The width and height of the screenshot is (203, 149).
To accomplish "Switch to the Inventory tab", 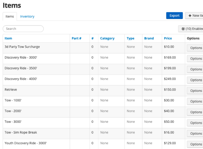I will click(27, 16).
